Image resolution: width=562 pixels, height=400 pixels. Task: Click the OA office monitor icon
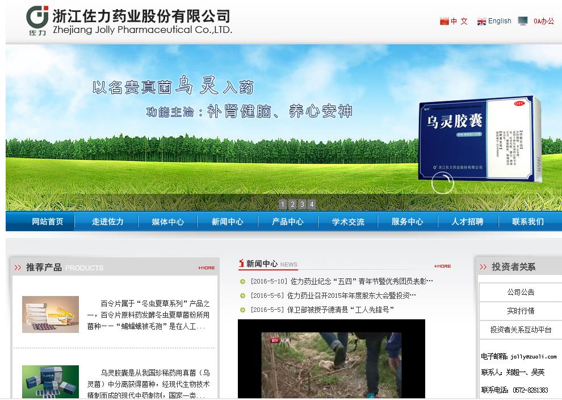coord(523,21)
